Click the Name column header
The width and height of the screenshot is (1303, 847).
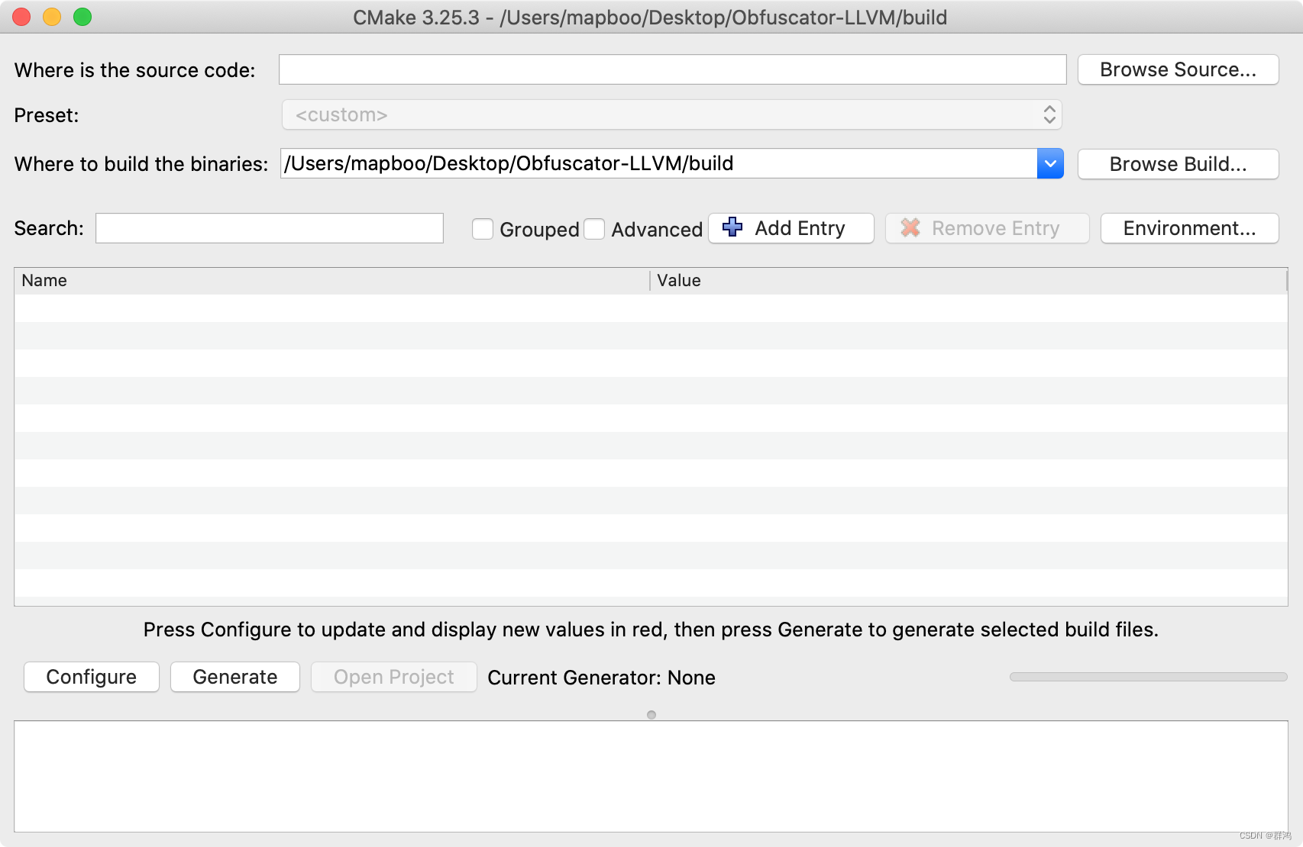point(331,280)
